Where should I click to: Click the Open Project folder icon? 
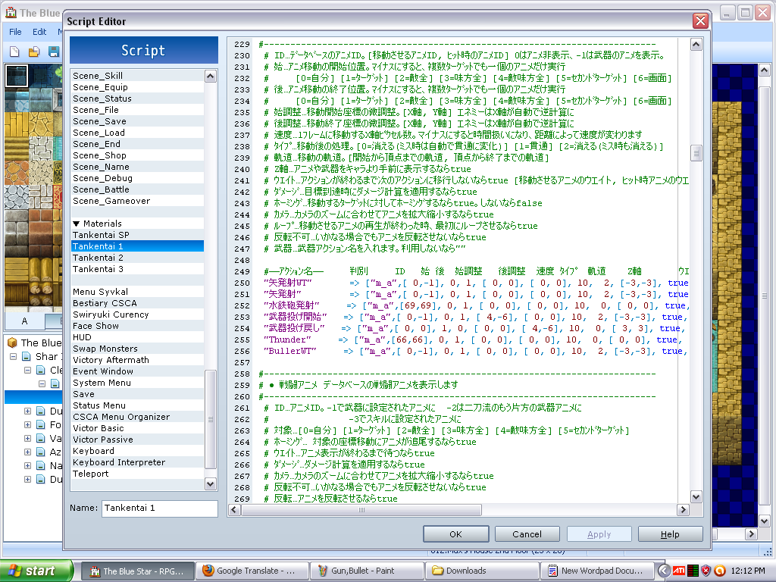[x=34, y=52]
